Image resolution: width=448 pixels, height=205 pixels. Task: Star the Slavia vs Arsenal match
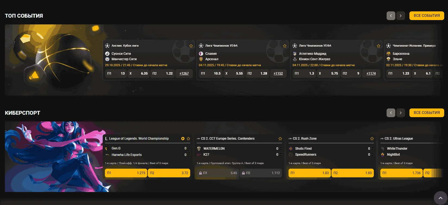click(x=285, y=46)
